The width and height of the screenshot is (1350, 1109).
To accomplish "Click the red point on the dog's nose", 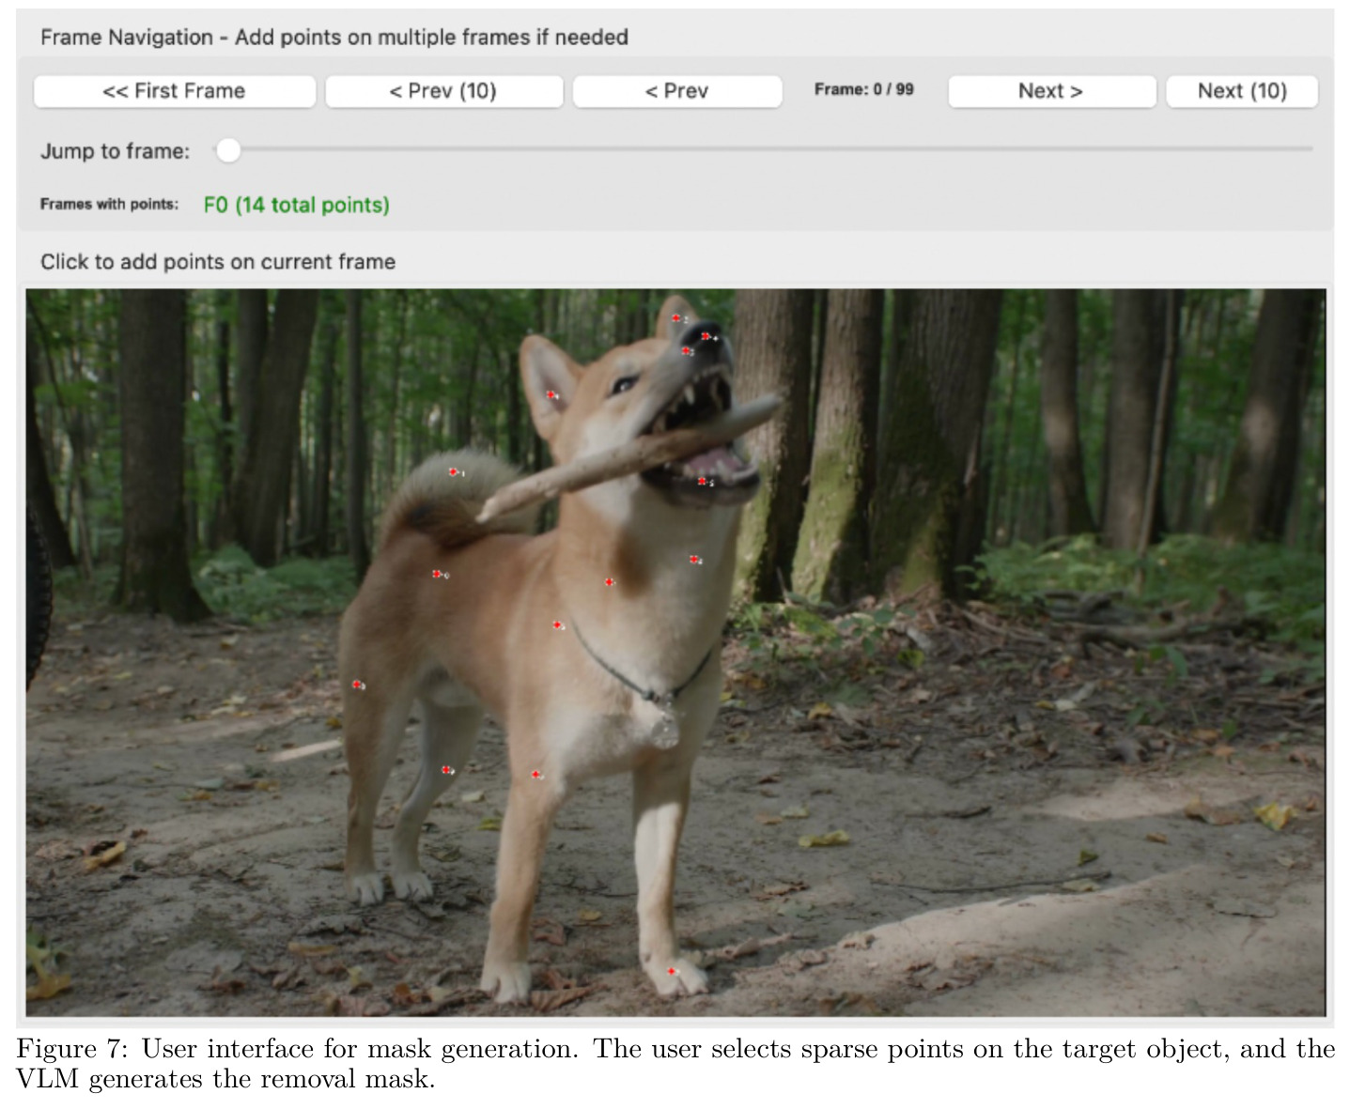I will coord(706,336).
